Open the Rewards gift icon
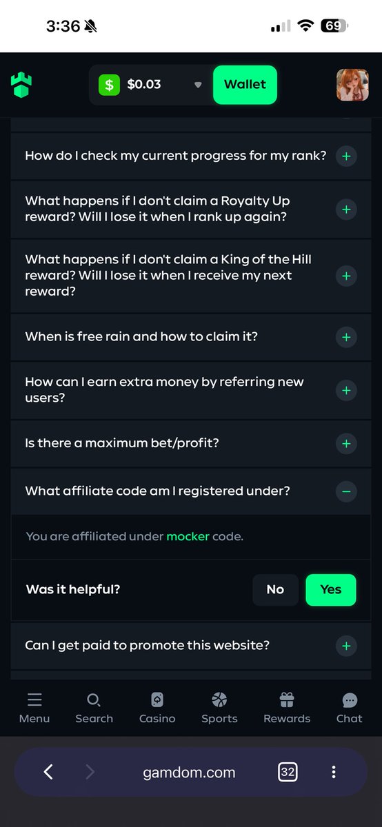 pyautogui.click(x=287, y=701)
